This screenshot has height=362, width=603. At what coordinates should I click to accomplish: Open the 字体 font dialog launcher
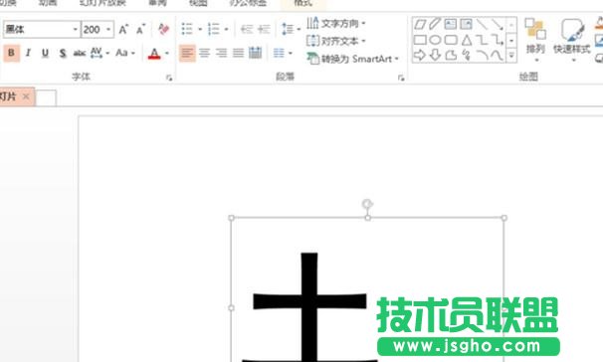pyautogui.click(x=169, y=78)
